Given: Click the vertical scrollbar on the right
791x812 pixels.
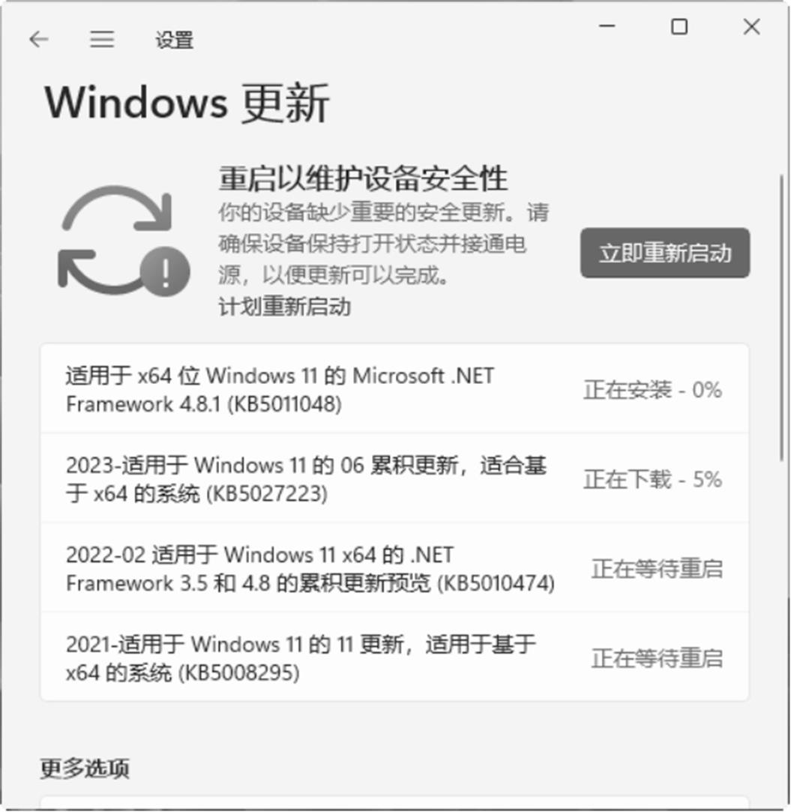Looking at the screenshot, I should click(782, 318).
